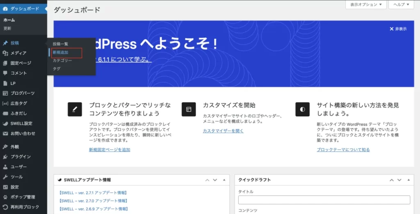This screenshot has width=420, height=214.
Task: Click the speech bubble icon beside コメント
Action: 5,73
